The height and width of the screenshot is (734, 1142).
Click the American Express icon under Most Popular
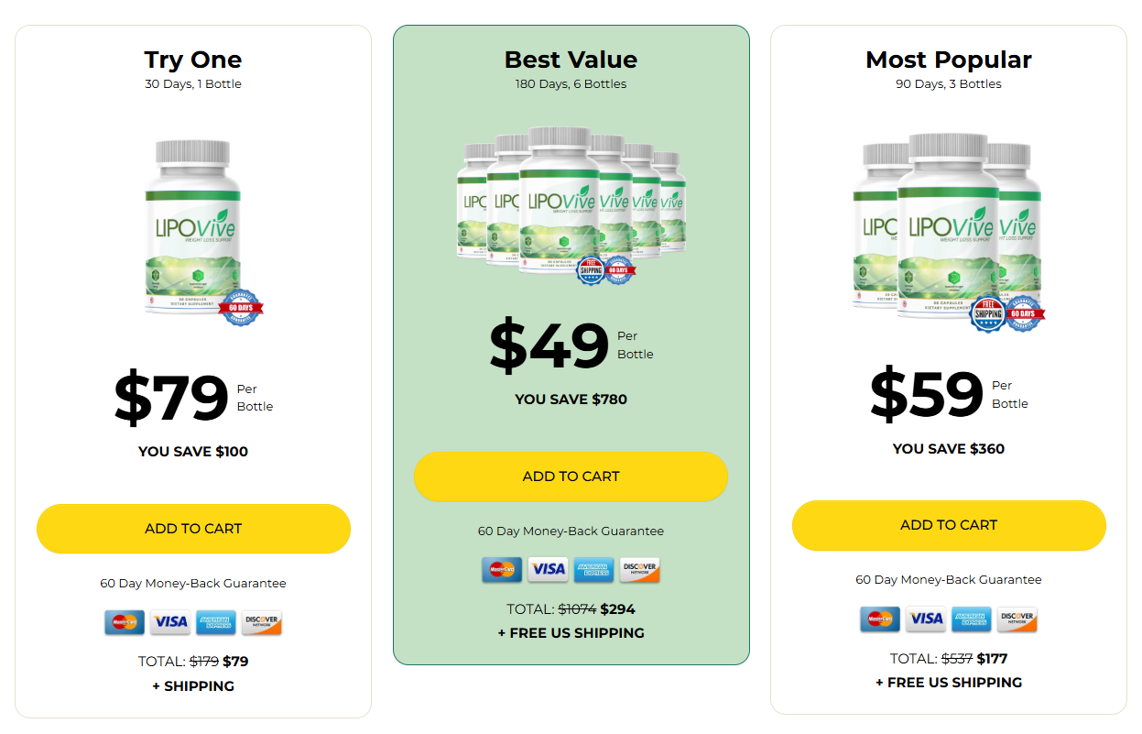[972, 619]
